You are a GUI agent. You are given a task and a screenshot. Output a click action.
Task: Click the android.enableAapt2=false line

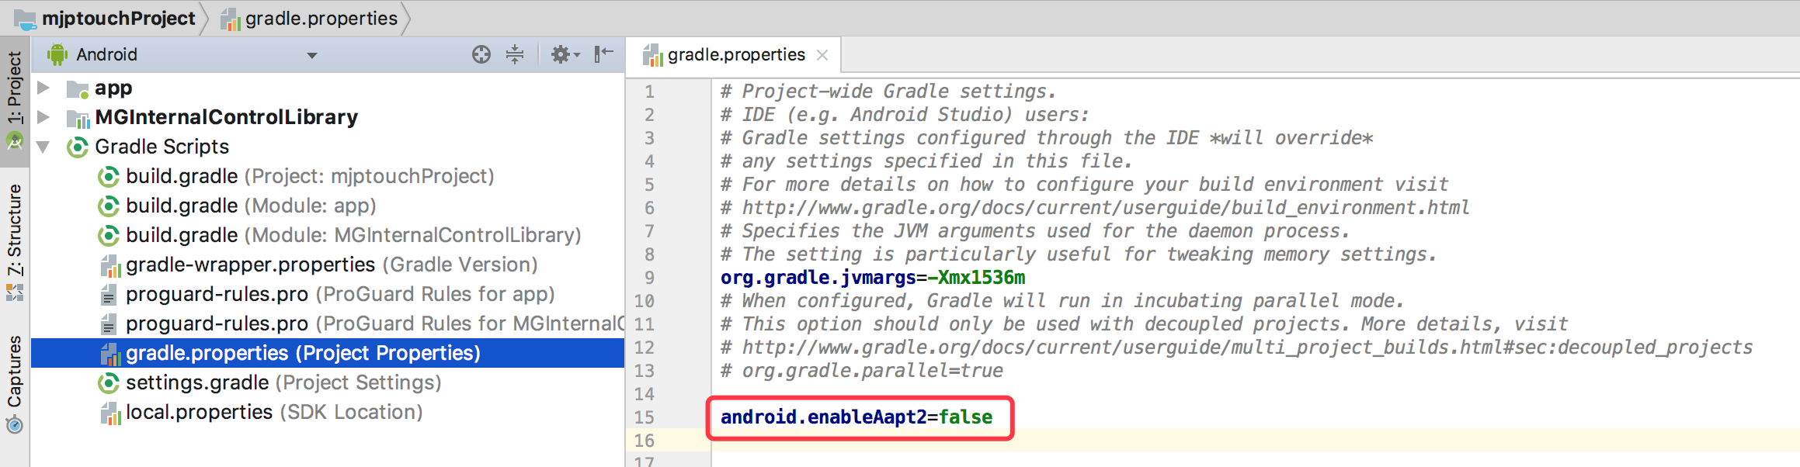pyautogui.click(x=857, y=417)
